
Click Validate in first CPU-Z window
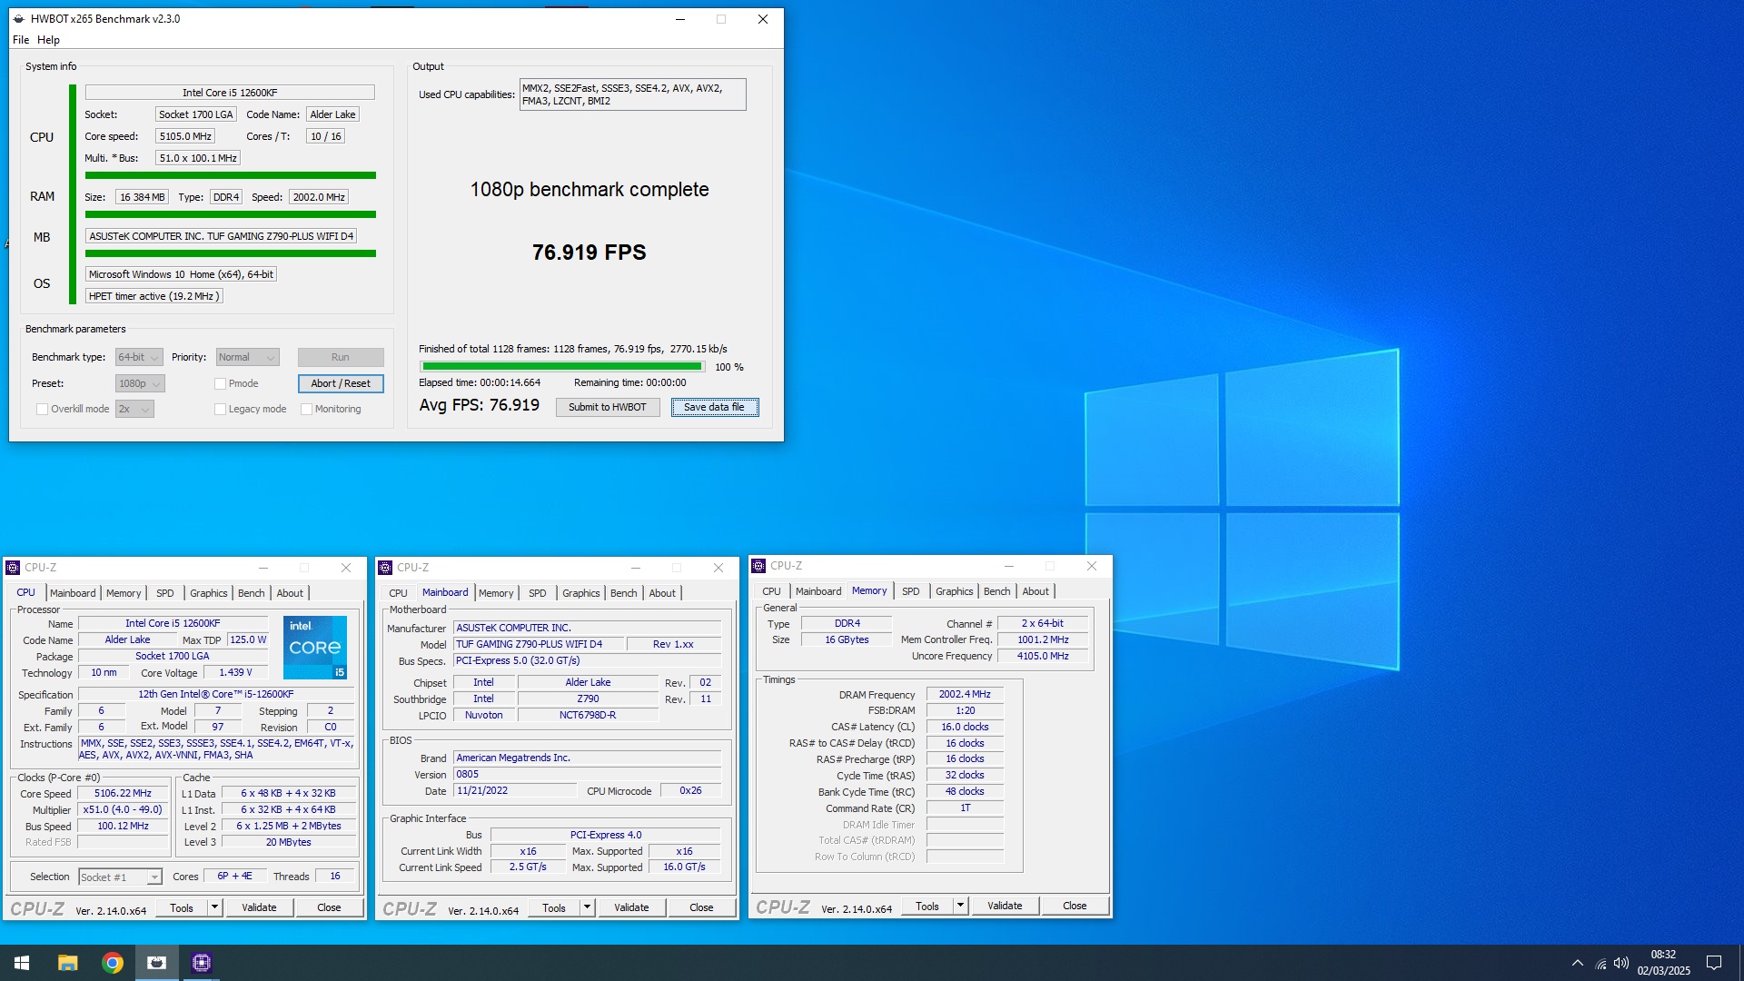(x=259, y=907)
